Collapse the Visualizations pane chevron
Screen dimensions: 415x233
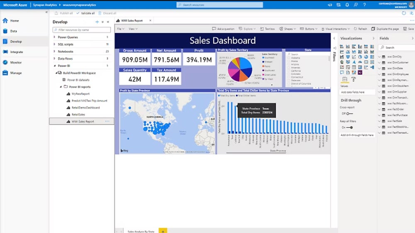(x=373, y=38)
